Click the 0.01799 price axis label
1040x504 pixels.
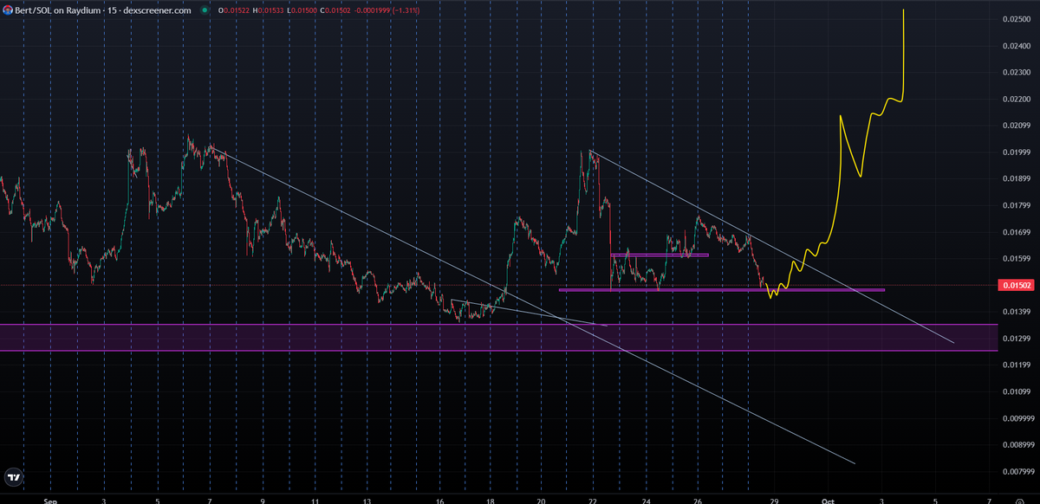pyautogui.click(x=1017, y=205)
